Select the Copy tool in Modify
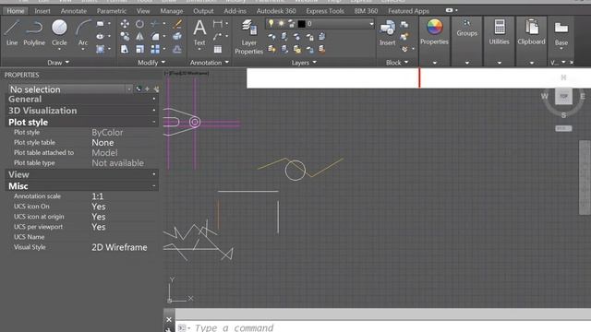Image resolution: width=591 pixels, height=332 pixels. click(x=125, y=37)
